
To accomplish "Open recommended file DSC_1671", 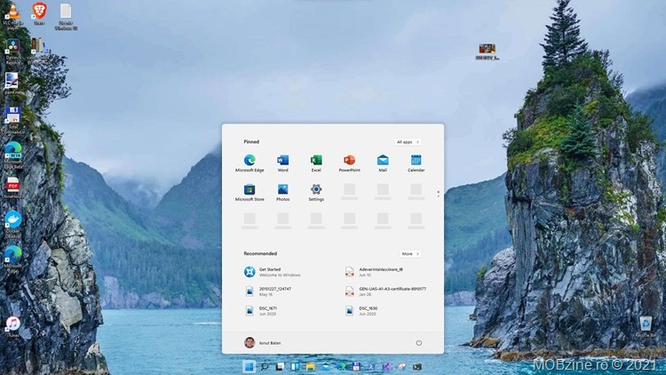I will click(x=268, y=310).
